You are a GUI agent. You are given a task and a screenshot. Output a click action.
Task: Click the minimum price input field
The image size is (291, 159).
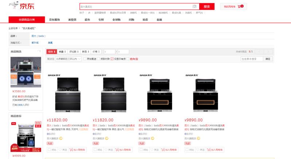click(x=110, y=52)
